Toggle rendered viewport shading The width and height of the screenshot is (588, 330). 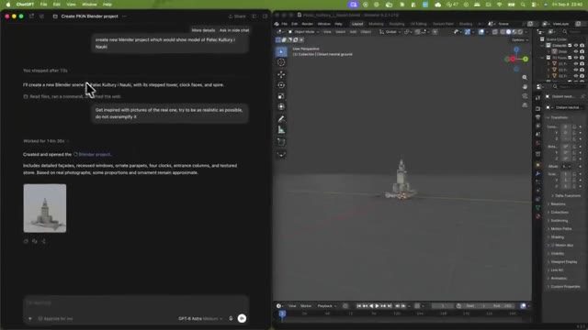[x=520, y=32]
